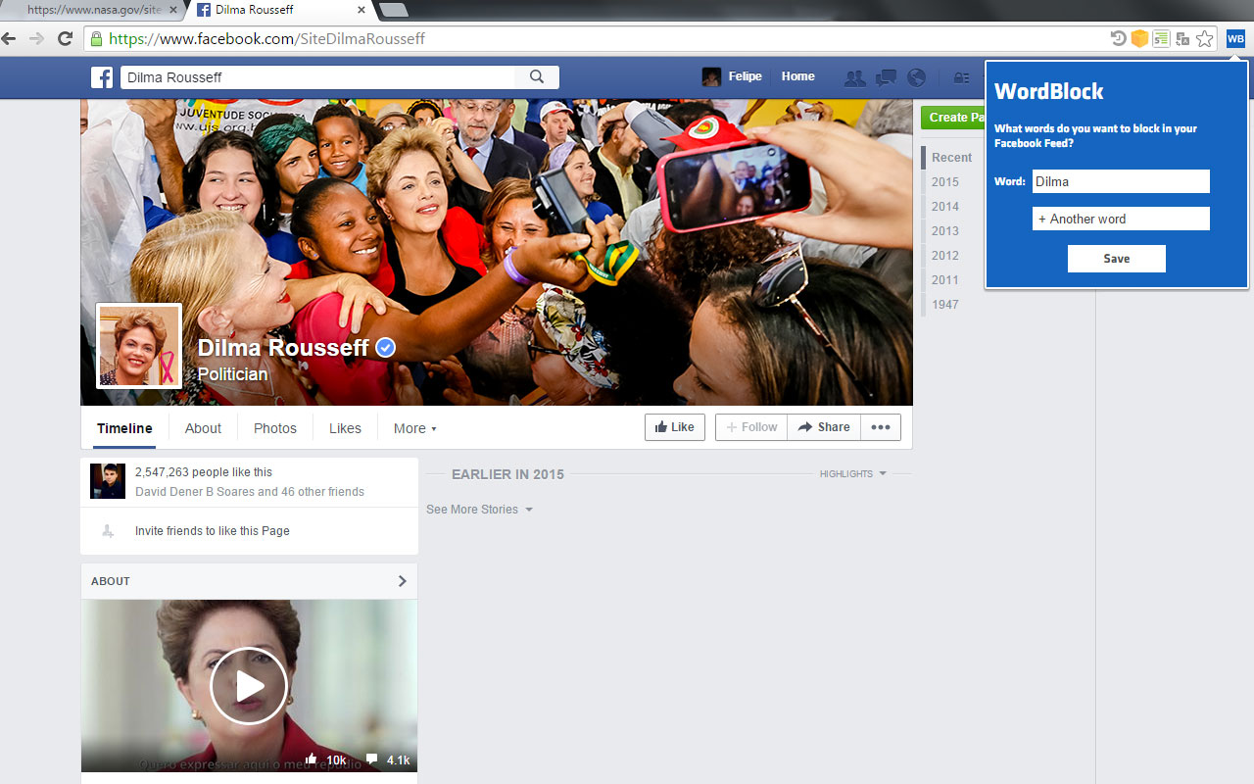Image resolution: width=1254 pixels, height=784 pixels.
Task: Click the green sheet extension icon
Action: [x=1161, y=39]
